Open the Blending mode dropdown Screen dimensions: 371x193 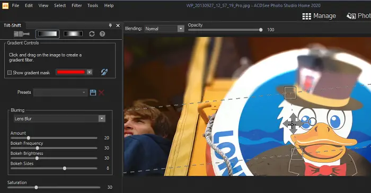pyautogui.click(x=164, y=29)
